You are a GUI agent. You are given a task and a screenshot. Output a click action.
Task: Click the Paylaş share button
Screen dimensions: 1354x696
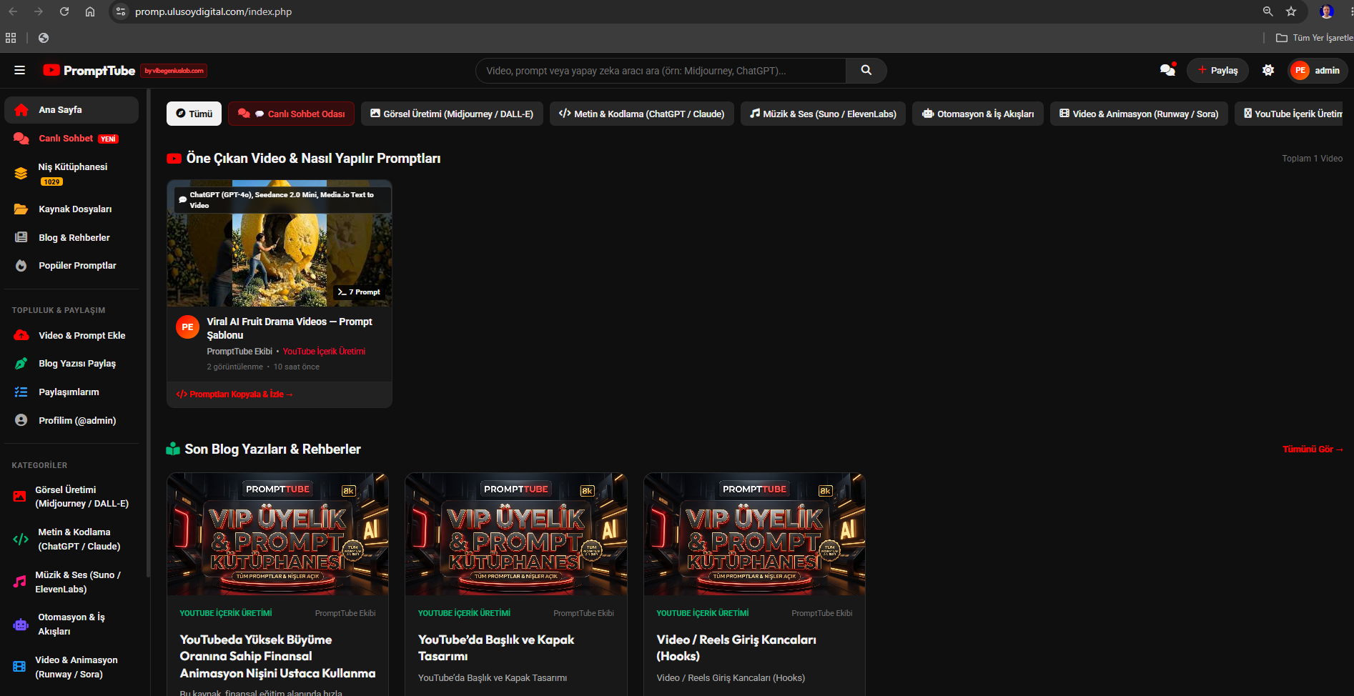pyautogui.click(x=1217, y=70)
